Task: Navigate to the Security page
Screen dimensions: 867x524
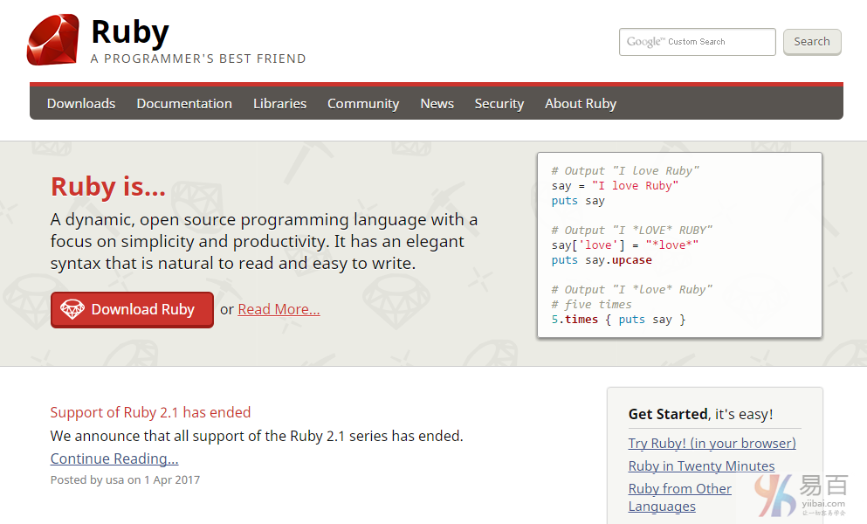Action: pyautogui.click(x=499, y=103)
